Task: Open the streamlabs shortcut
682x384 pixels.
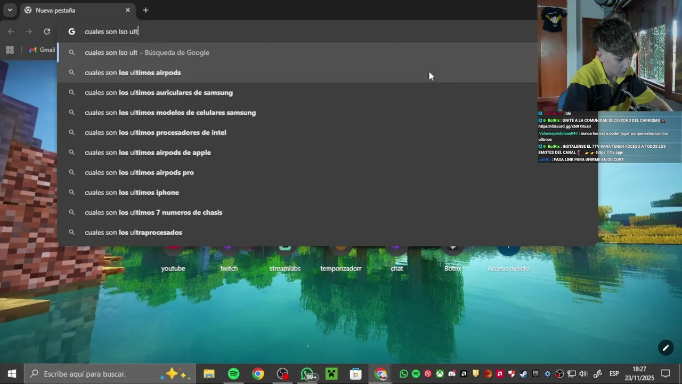Action: [x=285, y=260]
